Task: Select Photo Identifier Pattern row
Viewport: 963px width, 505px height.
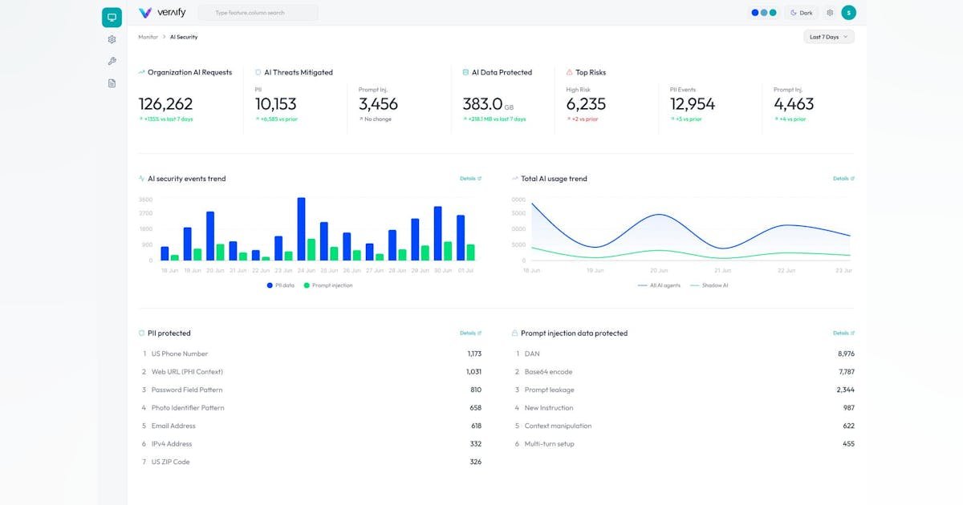Action: click(x=311, y=408)
